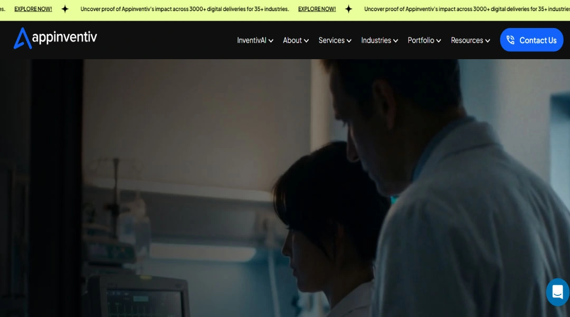This screenshot has width=570, height=317.
Task: Click the Appinventiv logo icon
Action: (23, 38)
